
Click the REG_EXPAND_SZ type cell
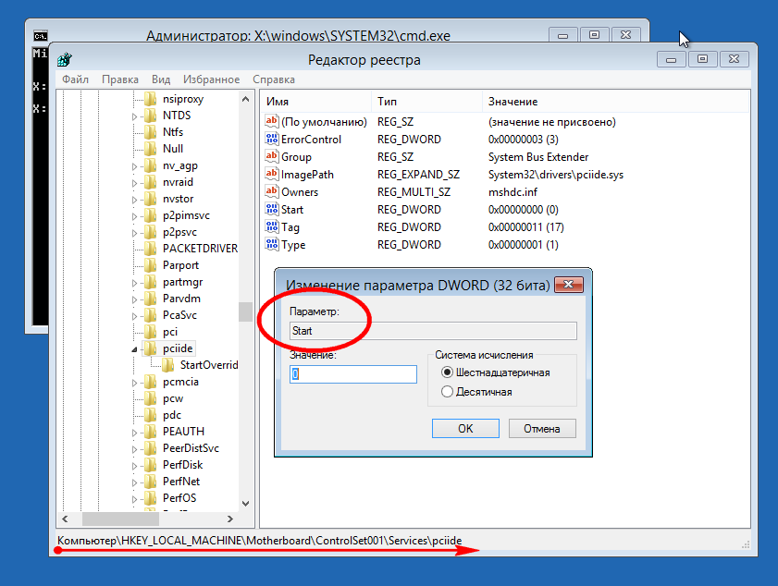418,175
